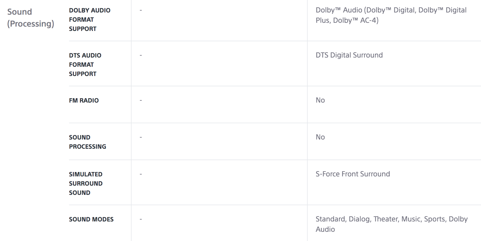The image size is (481, 241).
Task: Click the dash in the Dolby Audio row
Action: [141, 10]
